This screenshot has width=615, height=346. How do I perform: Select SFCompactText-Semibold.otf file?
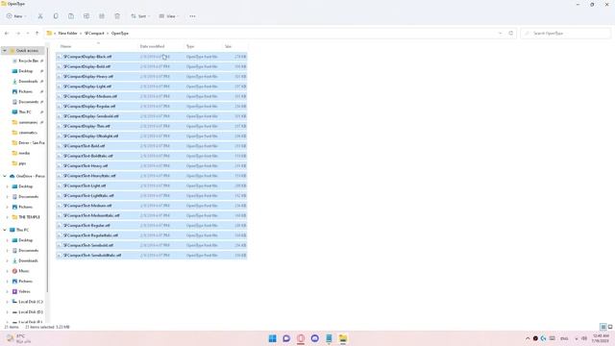click(x=152, y=245)
